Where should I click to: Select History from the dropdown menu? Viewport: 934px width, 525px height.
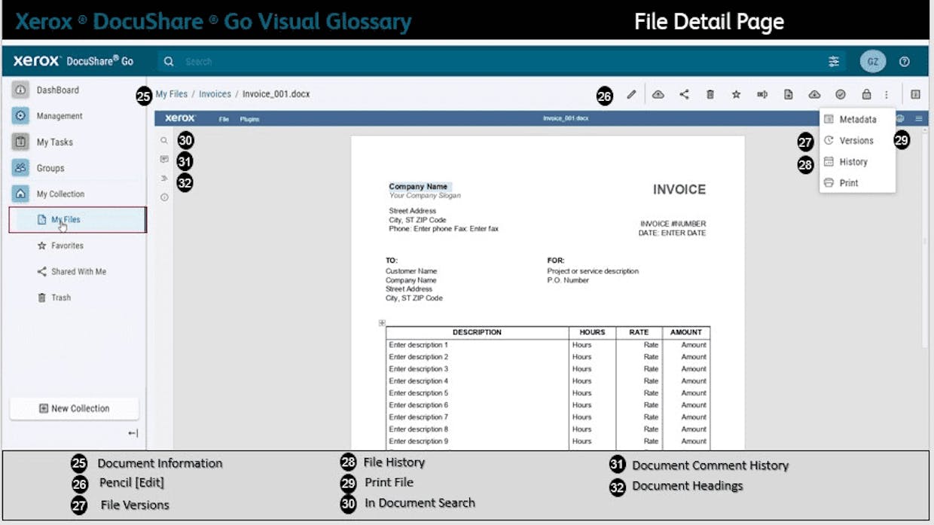pyautogui.click(x=858, y=161)
